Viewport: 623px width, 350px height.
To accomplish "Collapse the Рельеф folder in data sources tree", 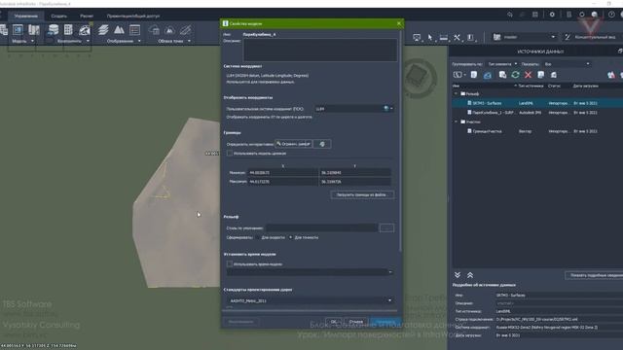I will (x=456, y=93).
